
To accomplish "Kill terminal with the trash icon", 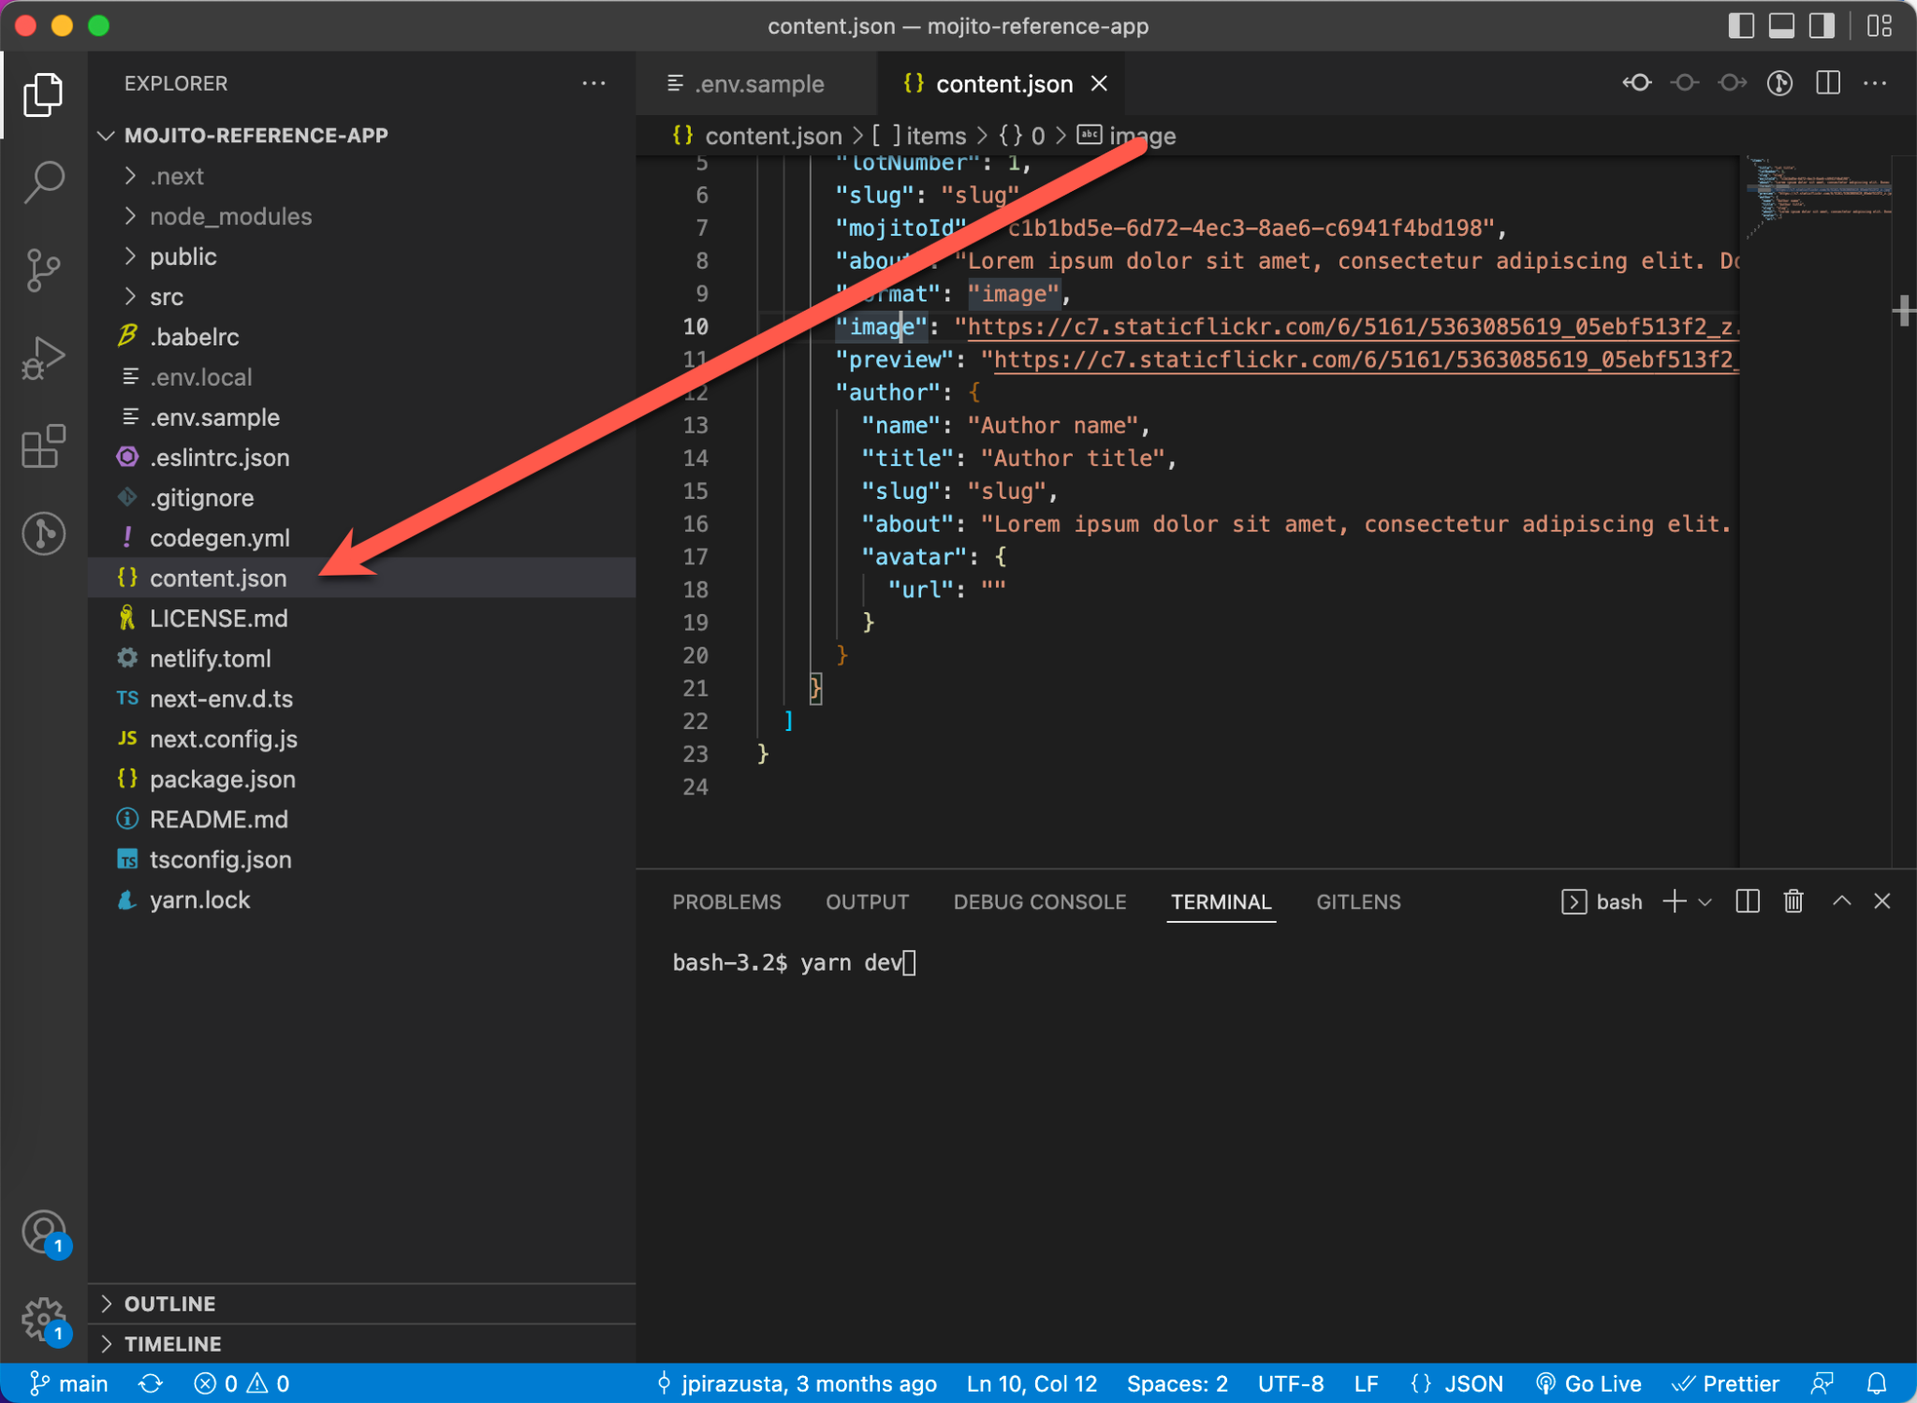I will click(x=1793, y=901).
